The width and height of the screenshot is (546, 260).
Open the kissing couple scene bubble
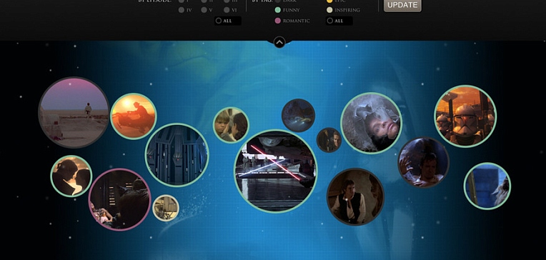pos(71,176)
